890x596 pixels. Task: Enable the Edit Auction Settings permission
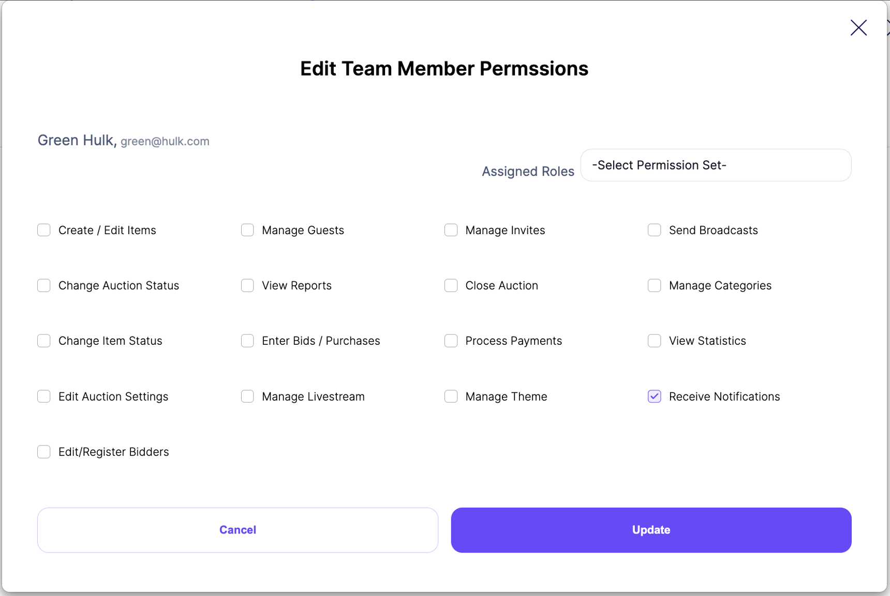tap(43, 396)
